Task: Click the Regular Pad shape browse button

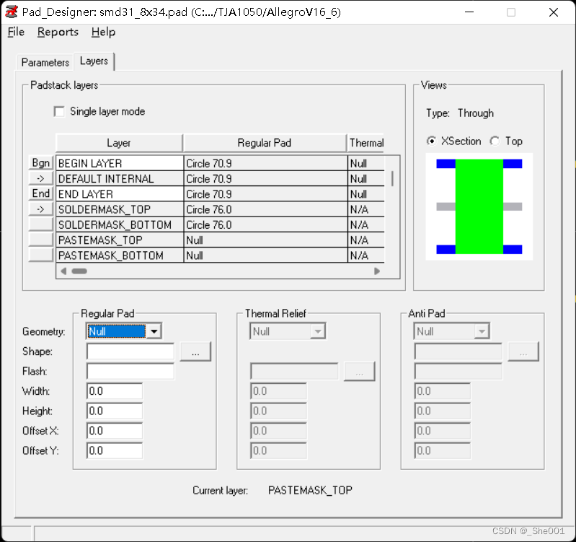Action: 195,351
